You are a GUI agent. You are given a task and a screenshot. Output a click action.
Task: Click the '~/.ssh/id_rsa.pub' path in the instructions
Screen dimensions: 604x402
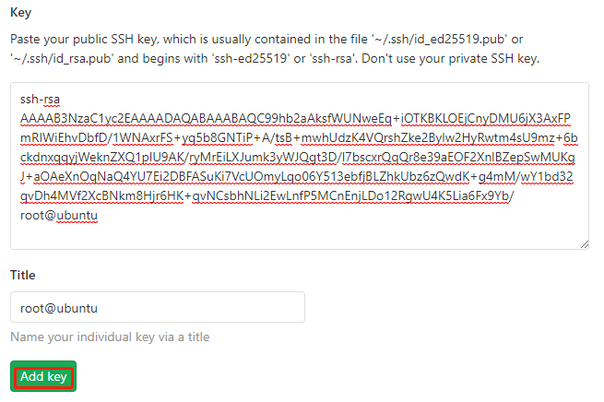(x=62, y=58)
